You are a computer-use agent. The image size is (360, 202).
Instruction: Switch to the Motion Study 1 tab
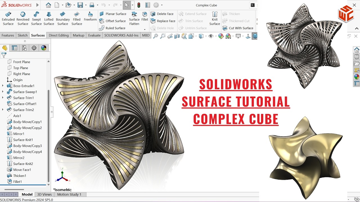pyautogui.click(x=69, y=194)
